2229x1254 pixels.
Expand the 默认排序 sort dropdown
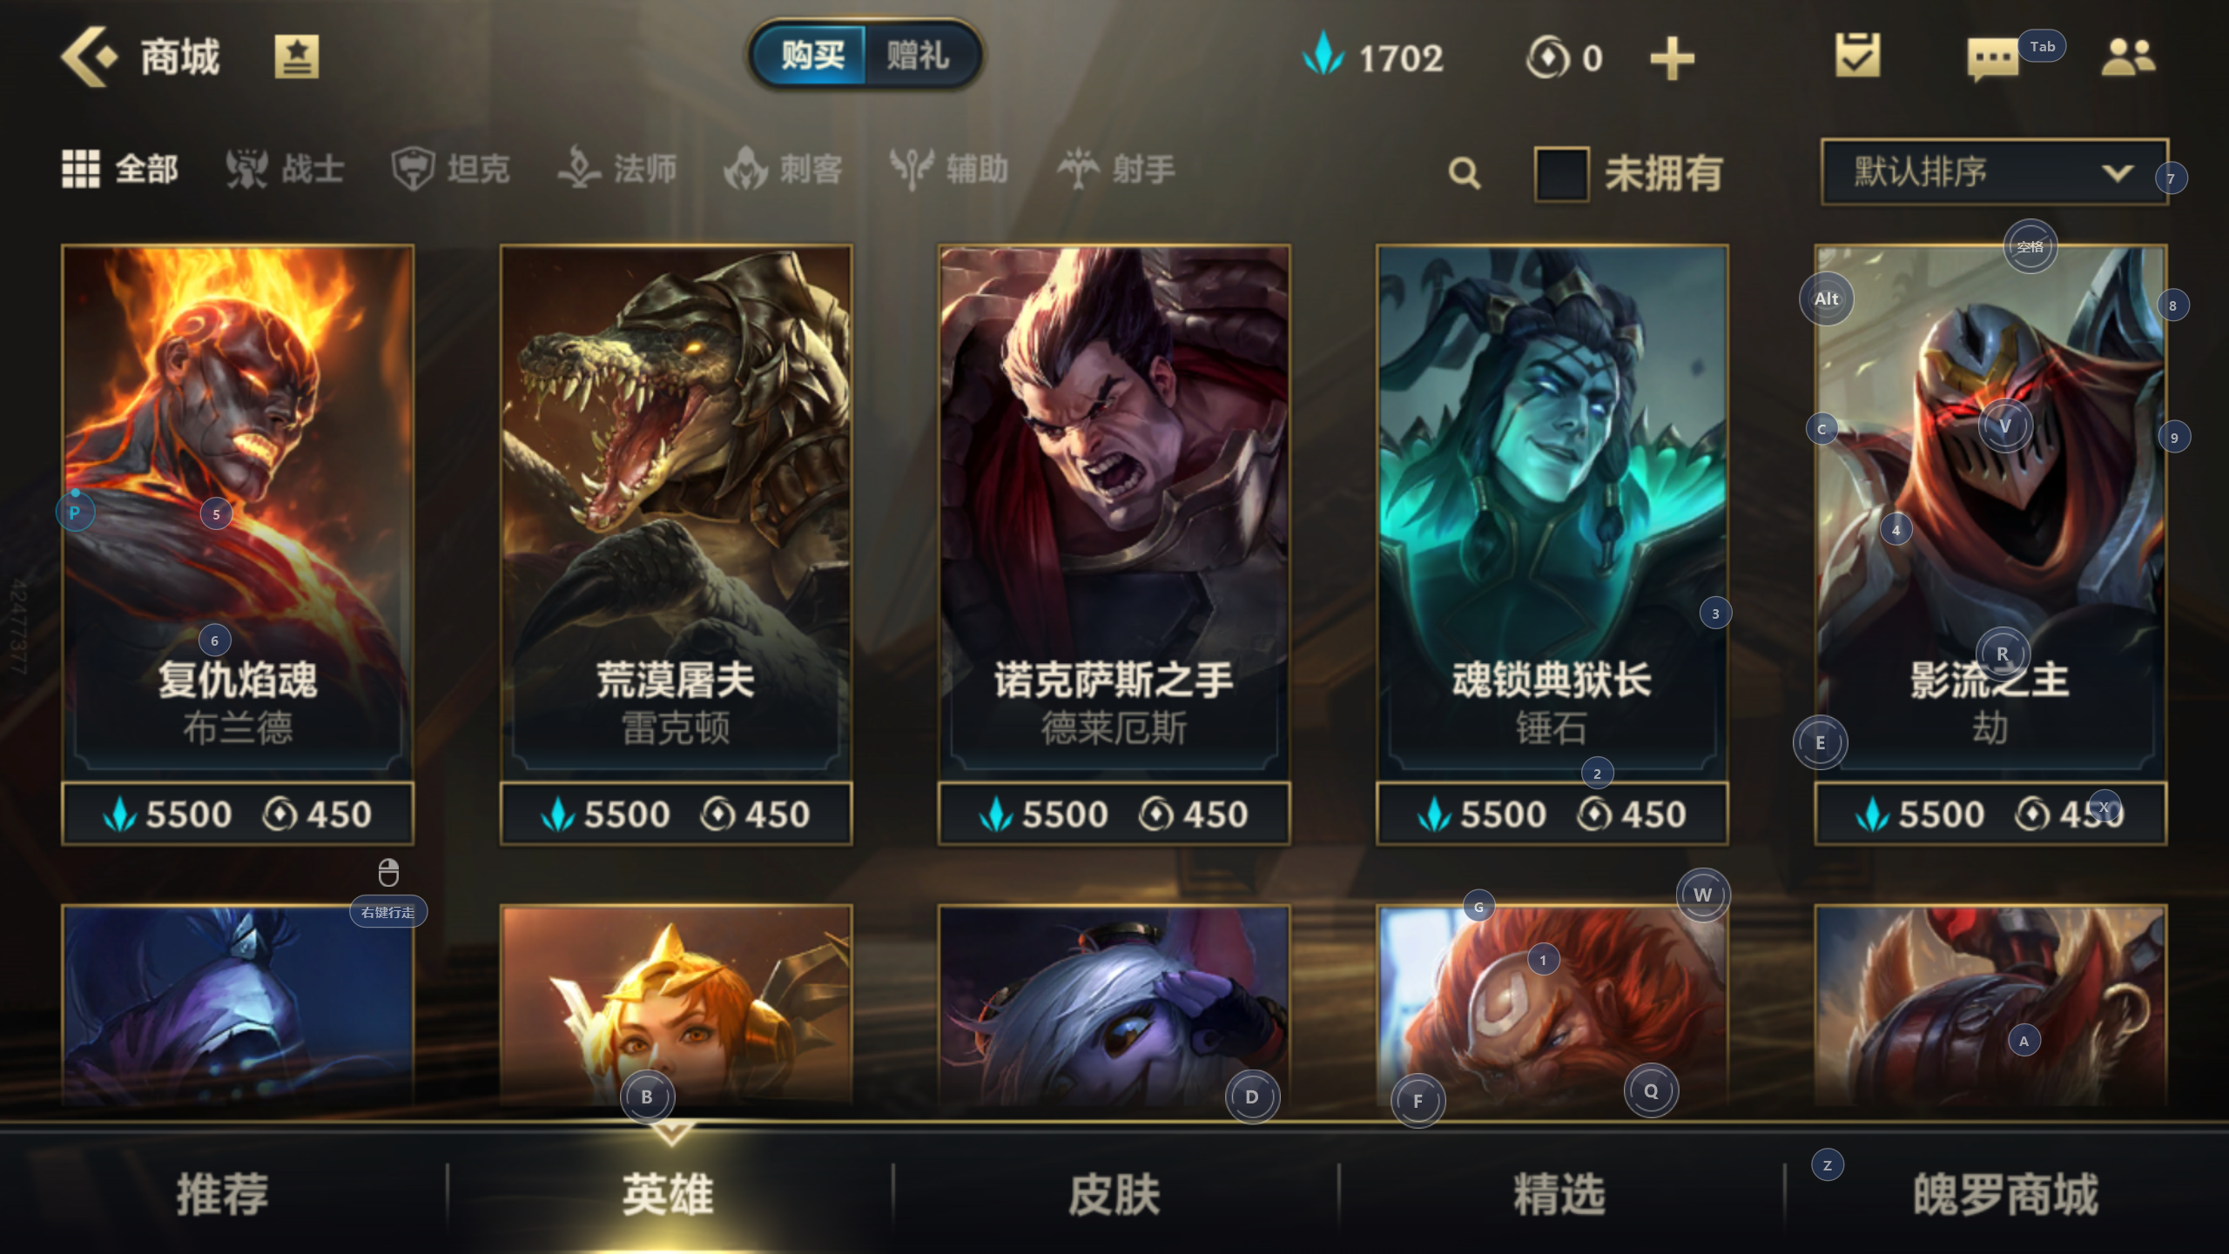tap(1994, 171)
